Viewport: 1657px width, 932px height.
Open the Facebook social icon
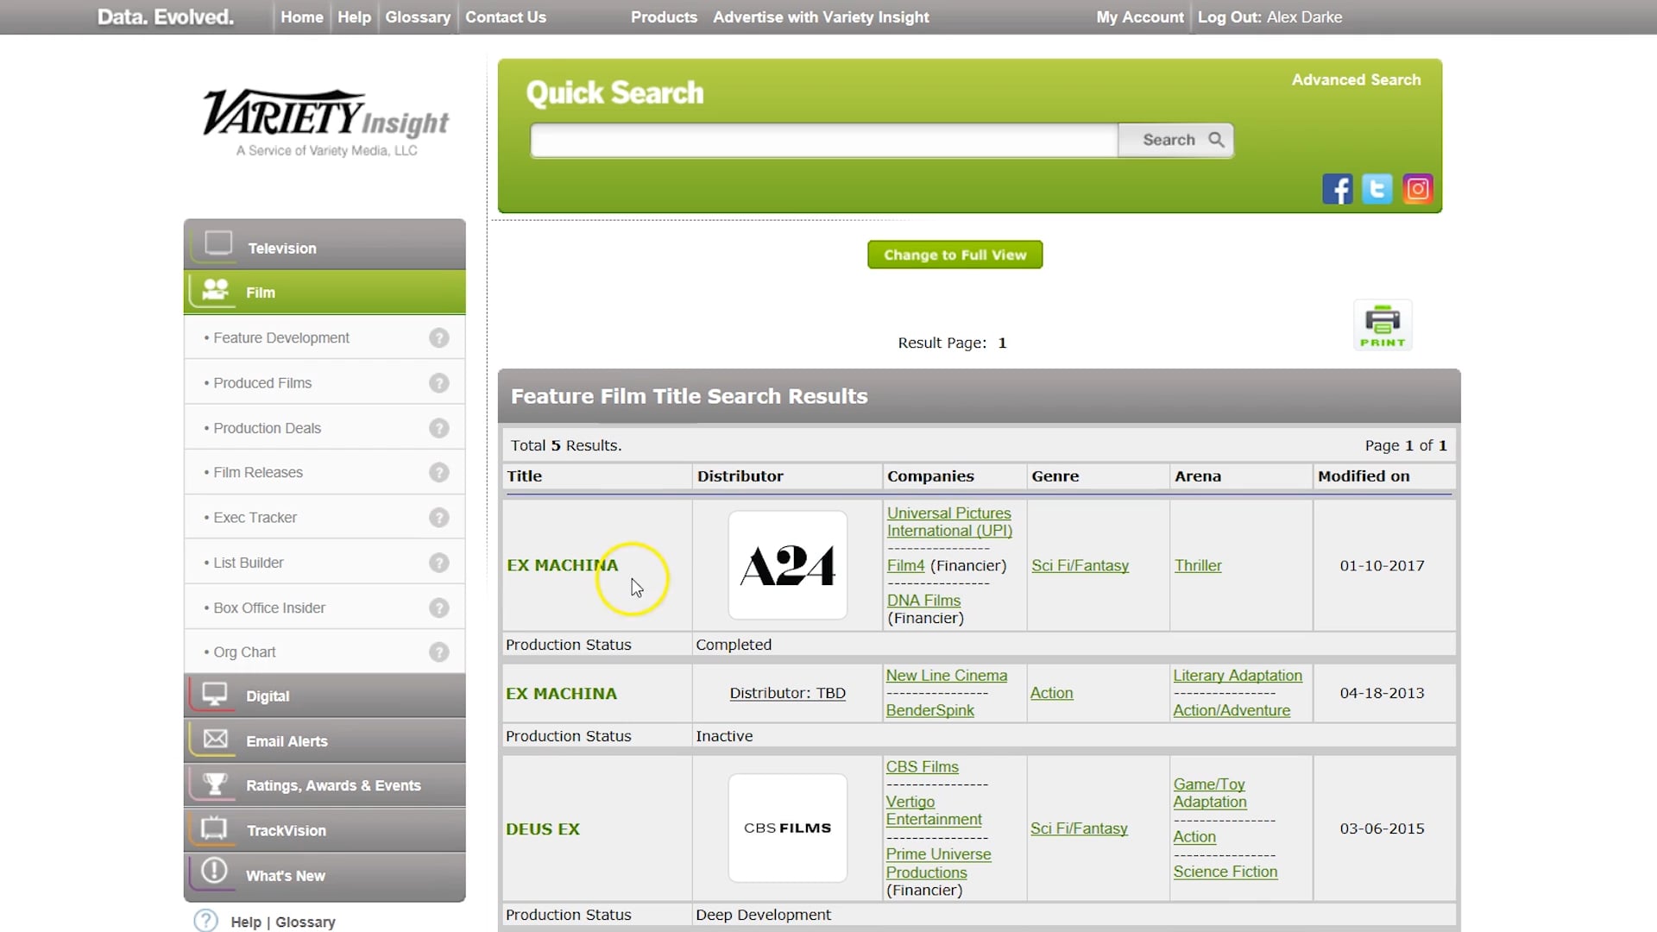click(x=1337, y=189)
